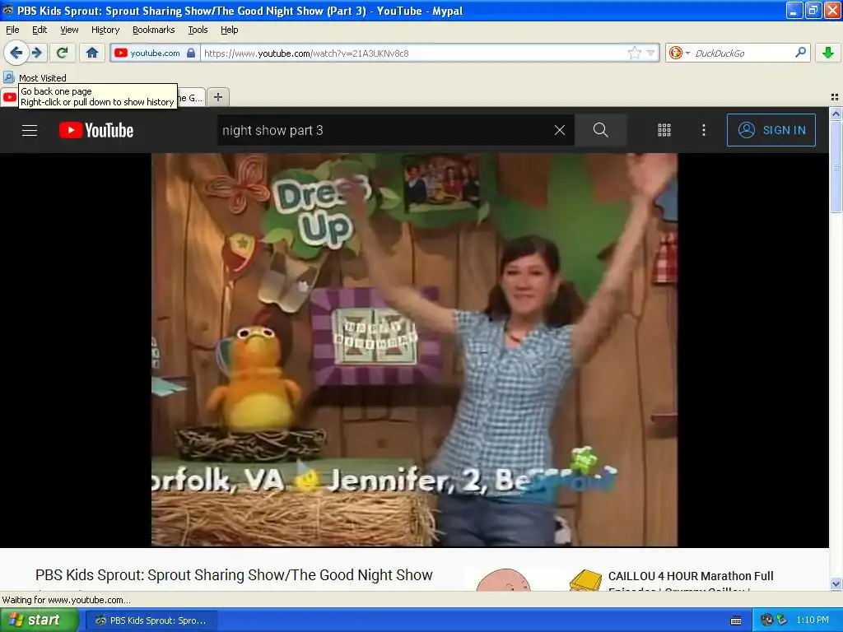Clear the YouTube search text
843x632 pixels.
(x=560, y=130)
